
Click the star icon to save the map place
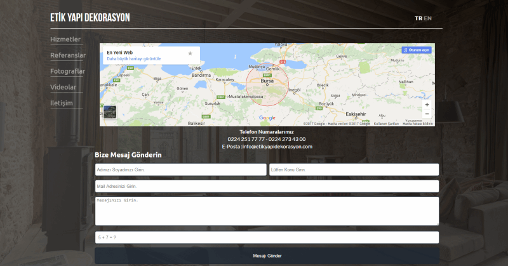point(190,53)
